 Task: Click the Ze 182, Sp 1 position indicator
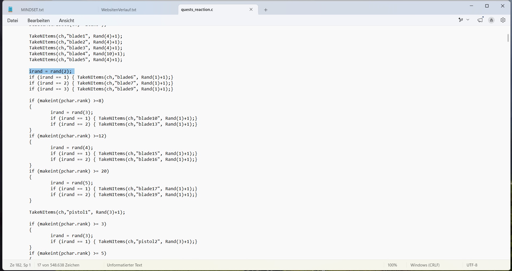[x=20, y=265]
